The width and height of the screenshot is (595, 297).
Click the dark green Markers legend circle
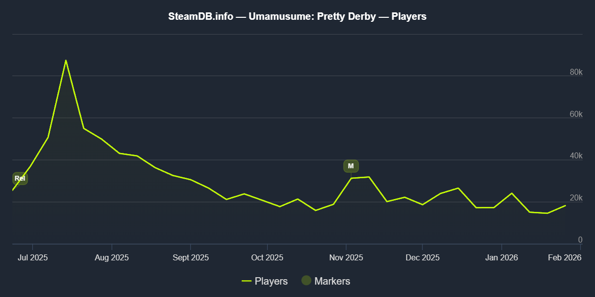click(306, 281)
